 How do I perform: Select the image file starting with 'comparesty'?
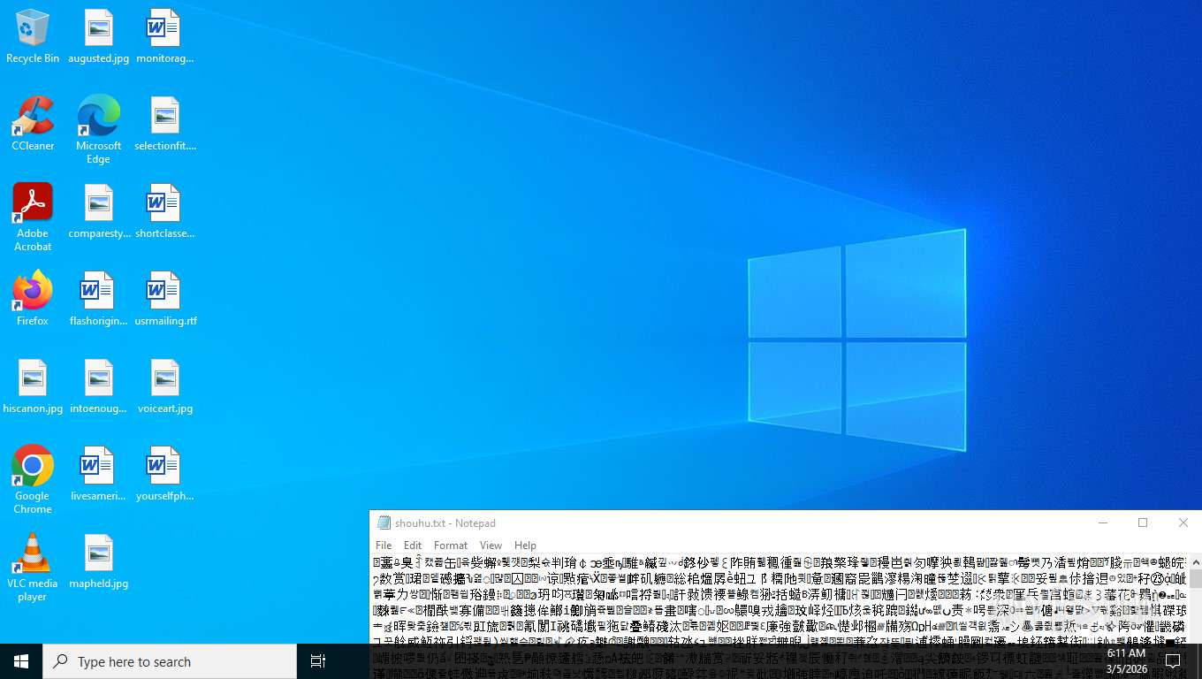point(99,212)
